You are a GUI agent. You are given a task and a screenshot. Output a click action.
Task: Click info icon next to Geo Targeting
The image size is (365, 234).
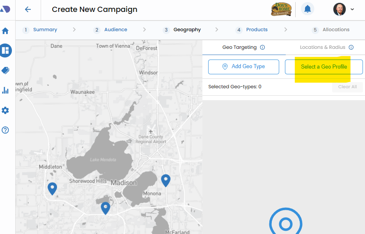(262, 47)
